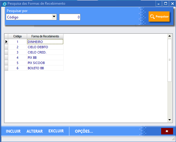Open the OPÇÕES... menu
176x142 pixels.
[x=84, y=131]
